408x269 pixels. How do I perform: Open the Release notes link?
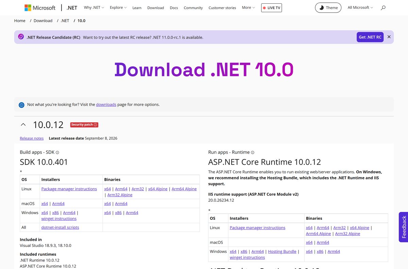click(32, 138)
